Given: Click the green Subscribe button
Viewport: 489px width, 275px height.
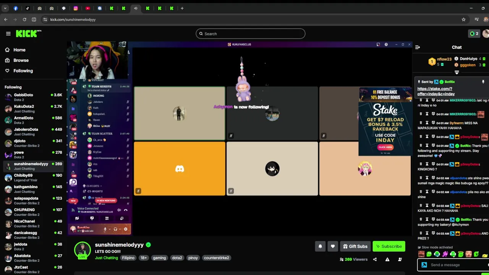Looking at the screenshot, I should (x=389, y=246).
